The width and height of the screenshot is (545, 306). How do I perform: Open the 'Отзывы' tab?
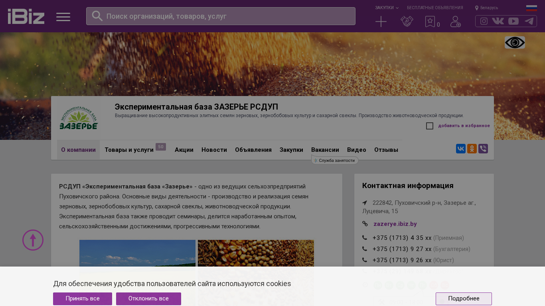tap(386, 150)
